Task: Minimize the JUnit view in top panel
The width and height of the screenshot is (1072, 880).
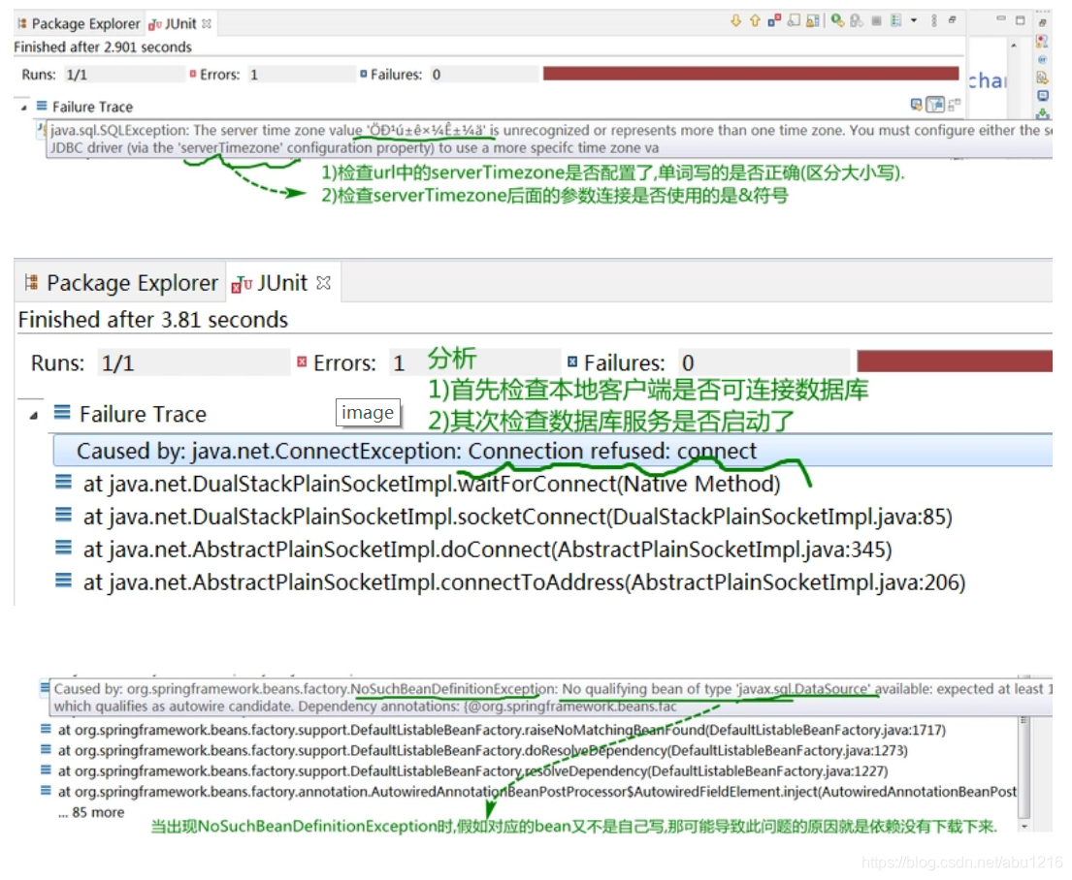Action: tap(1001, 19)
